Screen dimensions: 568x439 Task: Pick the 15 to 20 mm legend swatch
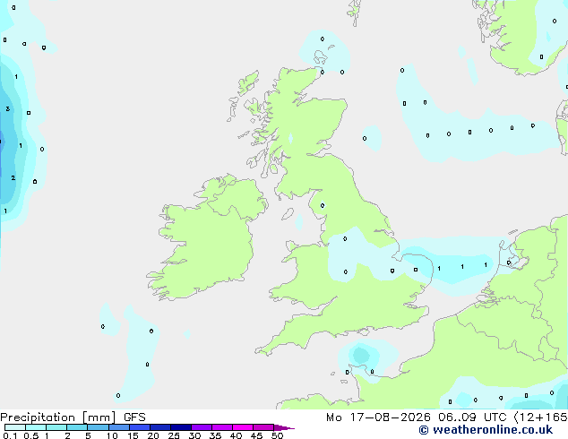pyautogui.click(x=139, y=427)
